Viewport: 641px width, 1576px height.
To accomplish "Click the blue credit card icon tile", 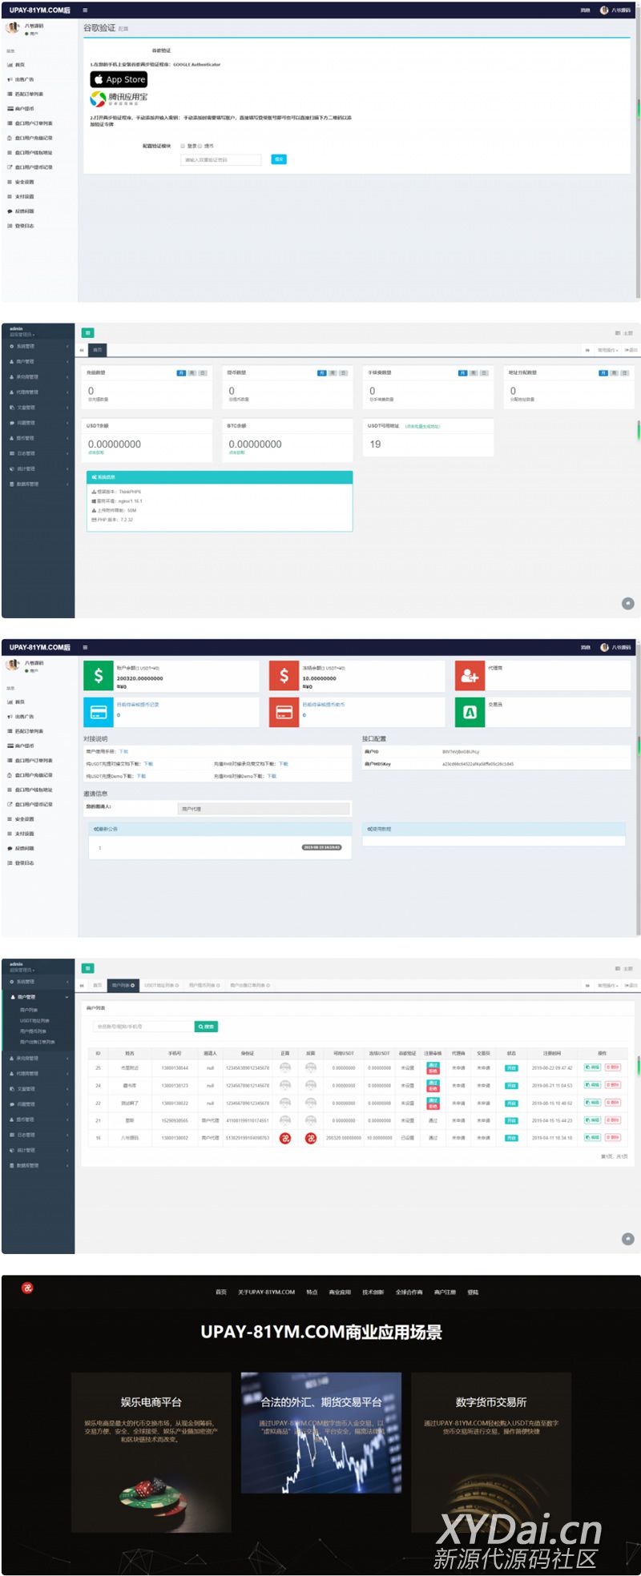I will tap(99, 712).
